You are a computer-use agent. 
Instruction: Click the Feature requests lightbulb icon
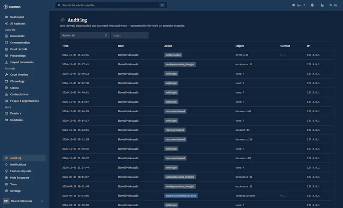click(x=6, y=171)
